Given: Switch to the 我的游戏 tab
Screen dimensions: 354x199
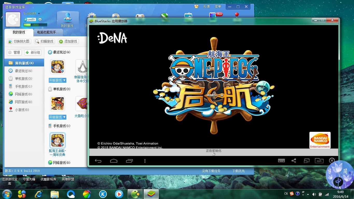Looking at the screenshot, I should [19, 32].
